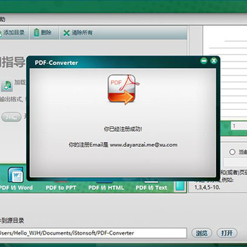
Task: Click the page range input field
Action: (x=235, y=163)
